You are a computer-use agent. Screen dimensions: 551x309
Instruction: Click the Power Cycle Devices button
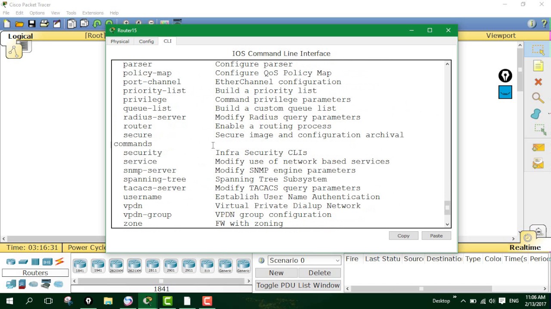86,248
